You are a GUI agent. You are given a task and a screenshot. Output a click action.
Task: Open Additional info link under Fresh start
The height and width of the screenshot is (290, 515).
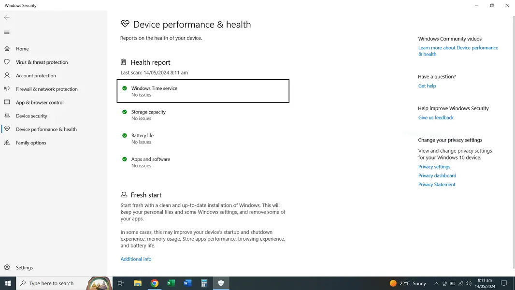point(136,259)
